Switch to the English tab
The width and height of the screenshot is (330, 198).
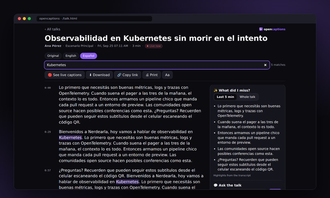[x=71, y=56]
